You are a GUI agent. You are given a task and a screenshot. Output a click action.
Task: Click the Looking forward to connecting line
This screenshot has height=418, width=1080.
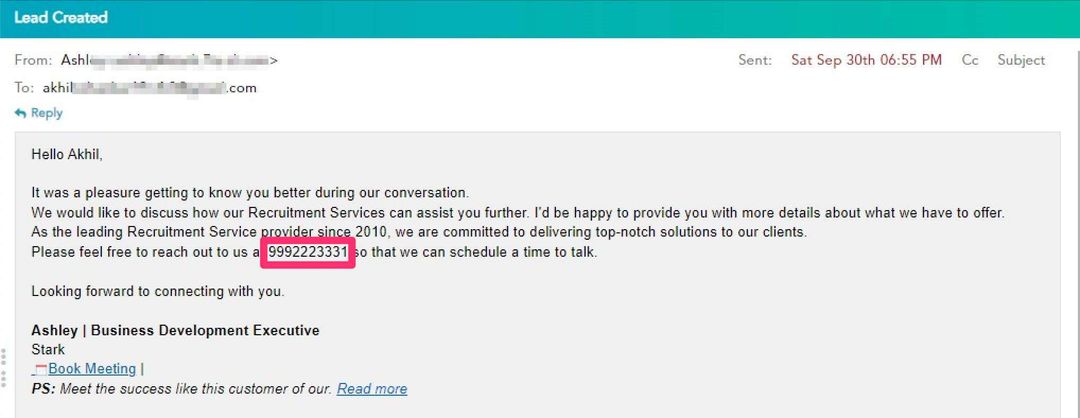158,291
